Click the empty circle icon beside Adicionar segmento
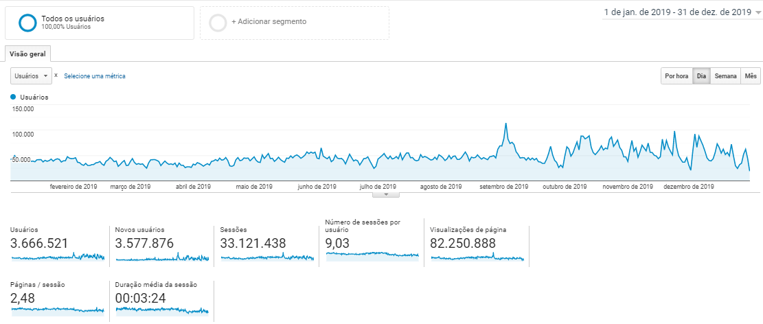 tap(218, 23)
